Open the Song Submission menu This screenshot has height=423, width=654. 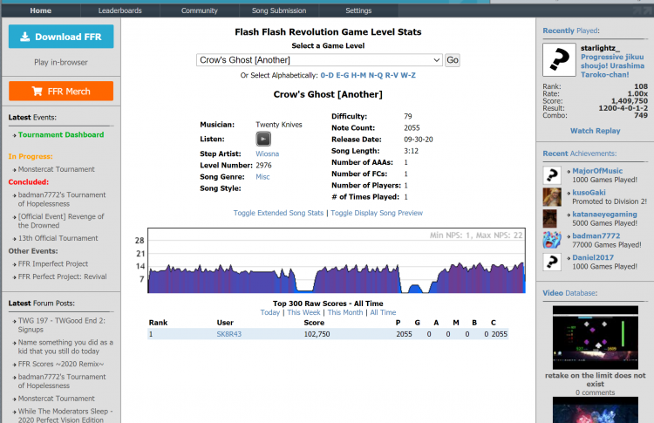click(280, 10)
